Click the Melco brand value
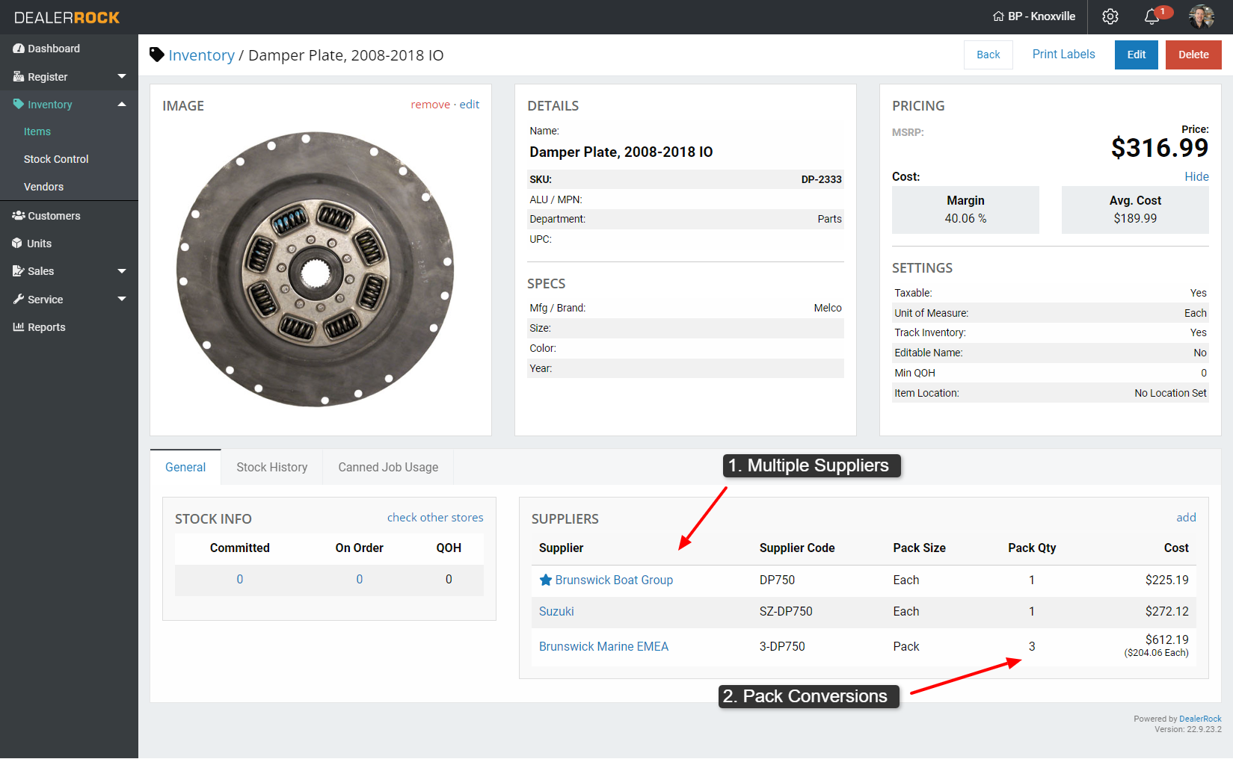Viewport: 1233px width, 759px height. [828, 308]
